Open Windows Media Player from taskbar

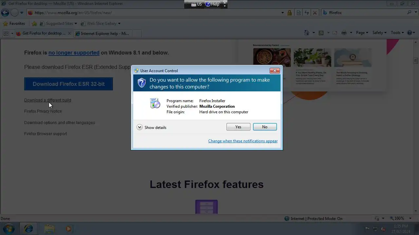coord(69,229)
